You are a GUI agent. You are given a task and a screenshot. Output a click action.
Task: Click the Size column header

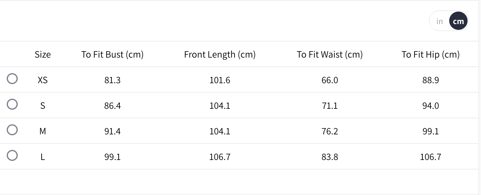coord(43,55)
